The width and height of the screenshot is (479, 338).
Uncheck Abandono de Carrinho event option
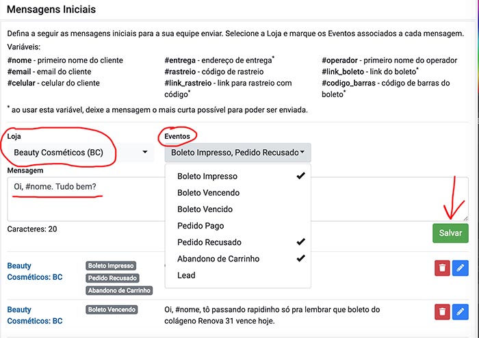[237, 259]
